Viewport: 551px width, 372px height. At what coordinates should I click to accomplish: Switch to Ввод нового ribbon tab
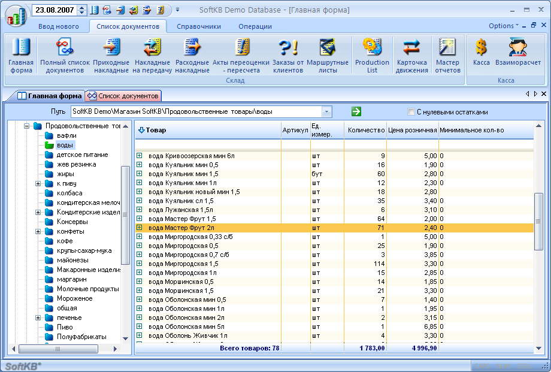58,26
